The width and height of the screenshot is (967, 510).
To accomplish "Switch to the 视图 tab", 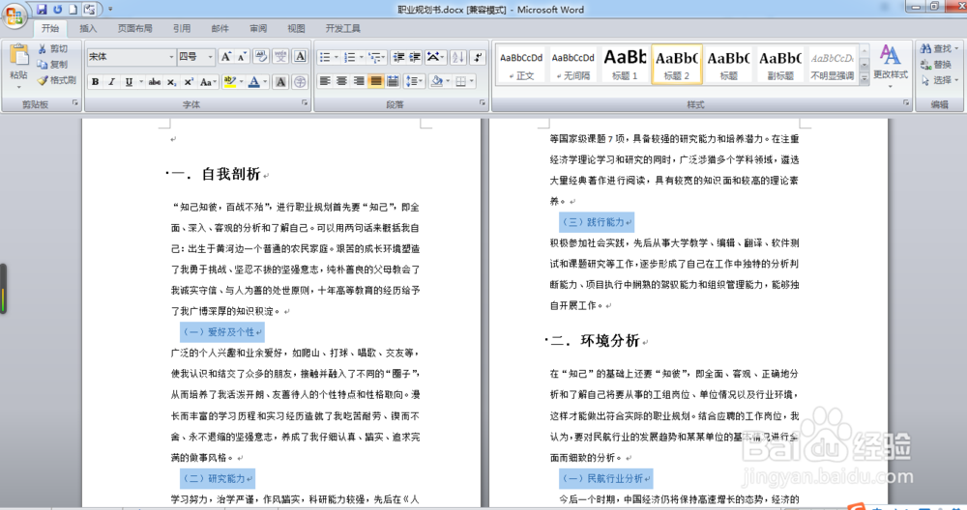I will click(x=297, y=28).
